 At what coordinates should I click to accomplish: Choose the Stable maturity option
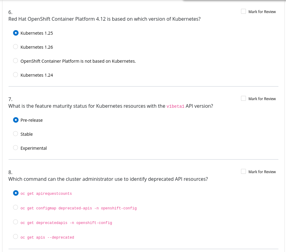coord(16,134)
